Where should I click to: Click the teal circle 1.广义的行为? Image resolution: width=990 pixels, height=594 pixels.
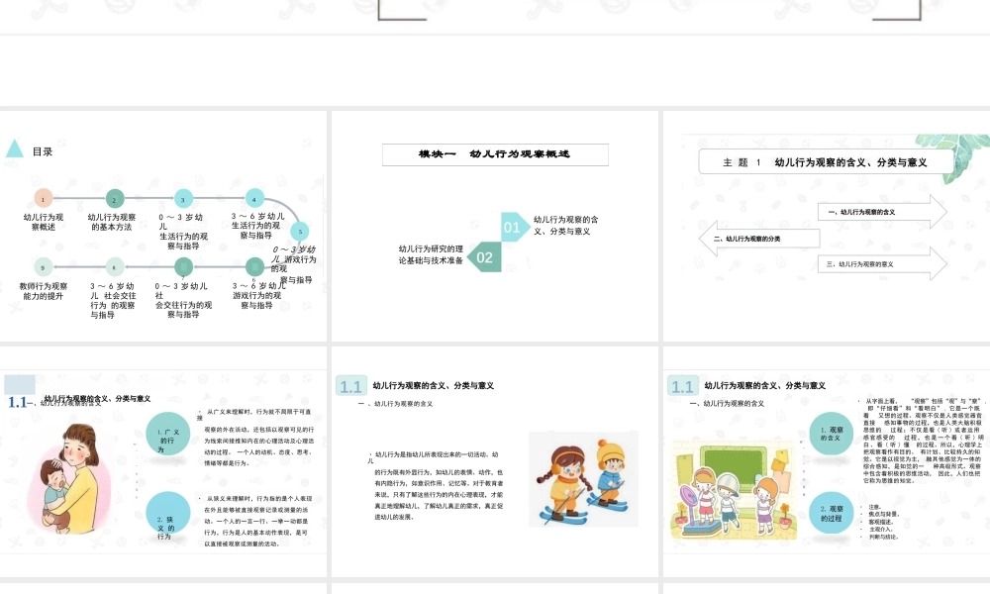(168, 435)
